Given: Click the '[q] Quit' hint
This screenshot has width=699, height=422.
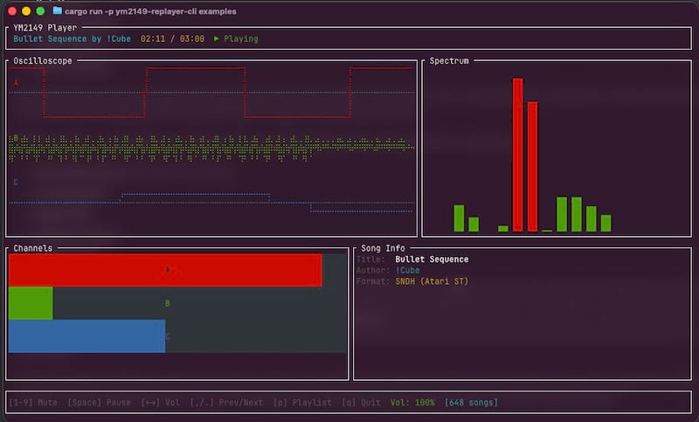Looking at the screenshot, I should [x=361, y=403].
